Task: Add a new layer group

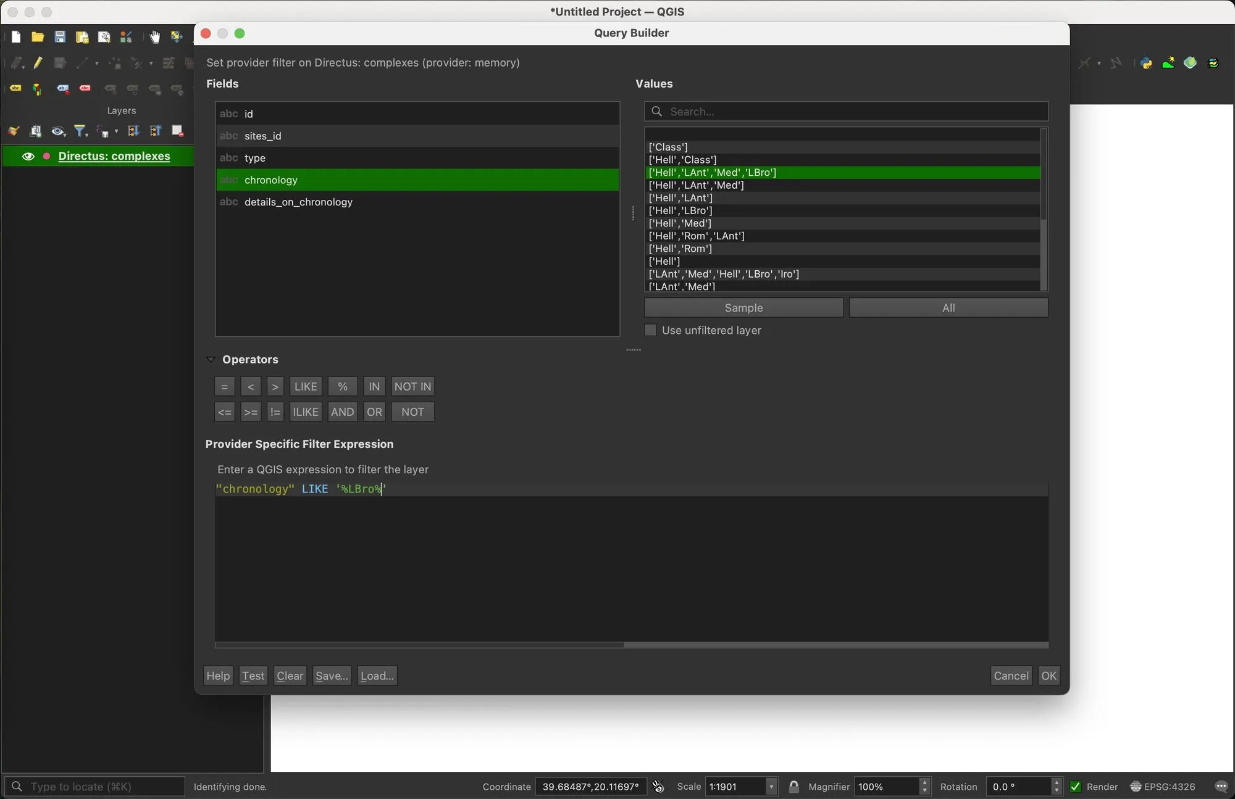Action: pyautogui.click(x=35, y=131)
